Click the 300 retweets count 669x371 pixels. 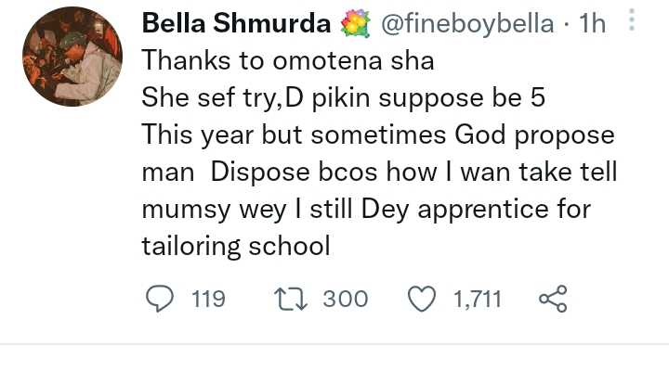point(346,299)
